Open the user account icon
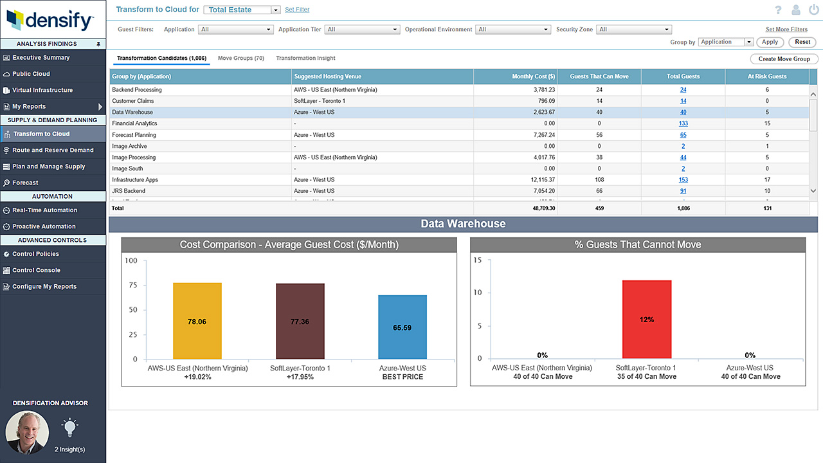Screen dimensions: 823x463 click(x=796, y=10)
